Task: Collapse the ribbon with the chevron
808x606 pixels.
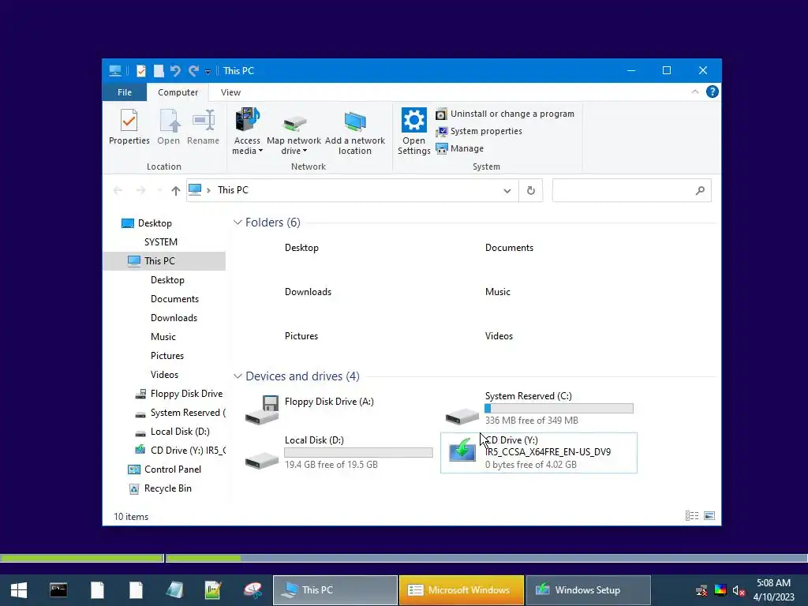Action: (695, 92)
